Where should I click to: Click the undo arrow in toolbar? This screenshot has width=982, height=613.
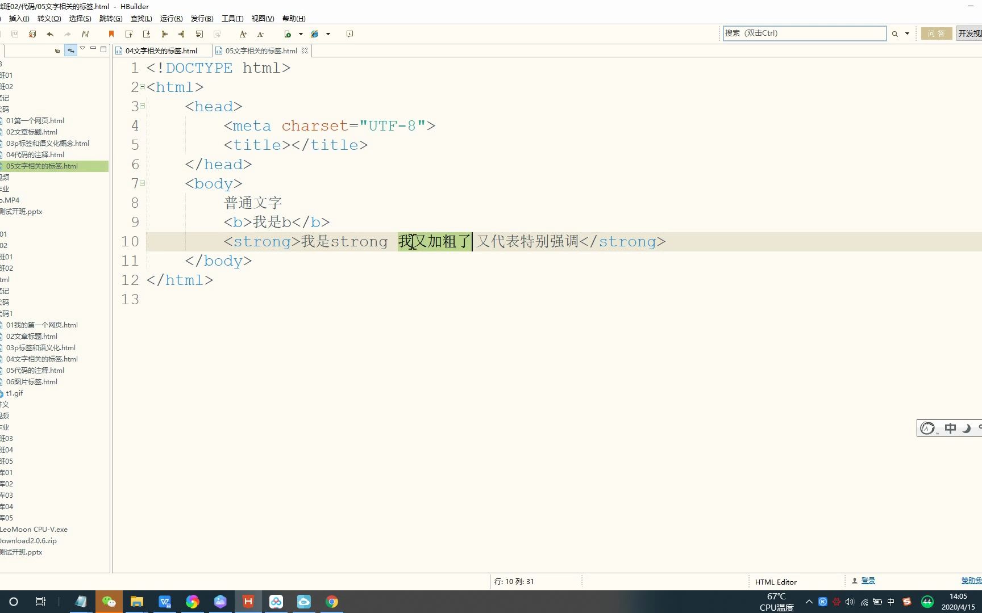[x=50, y=34]
